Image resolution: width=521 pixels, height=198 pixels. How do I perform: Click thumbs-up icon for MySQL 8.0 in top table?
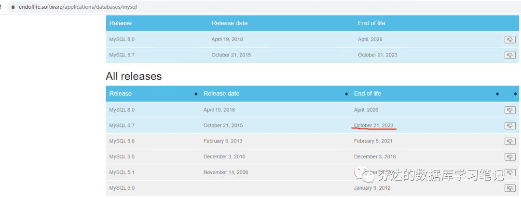(x=510, y=40)
